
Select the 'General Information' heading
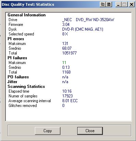(27, 15)
